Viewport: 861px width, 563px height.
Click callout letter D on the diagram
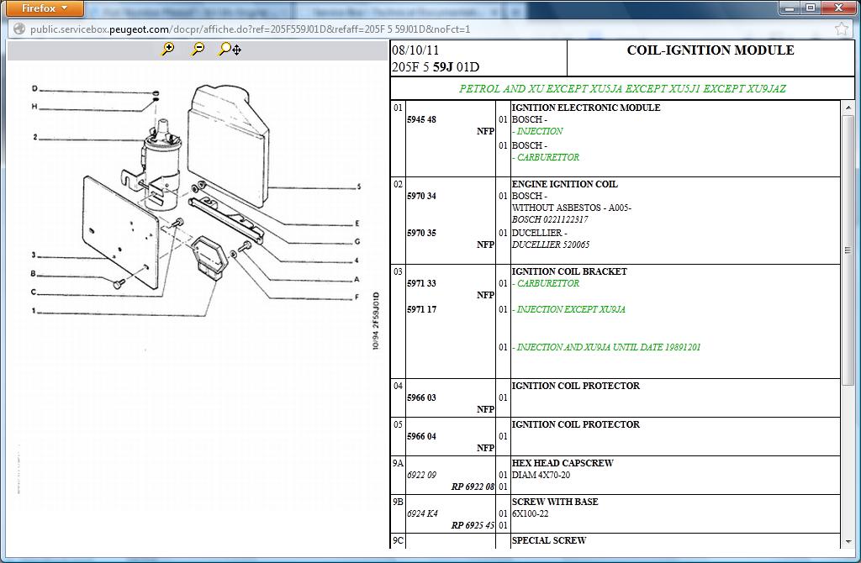34,88
